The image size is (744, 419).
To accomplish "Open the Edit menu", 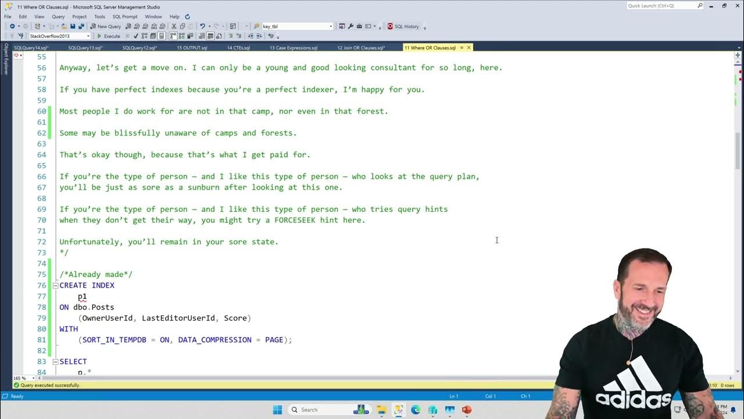I will (23, 17).
